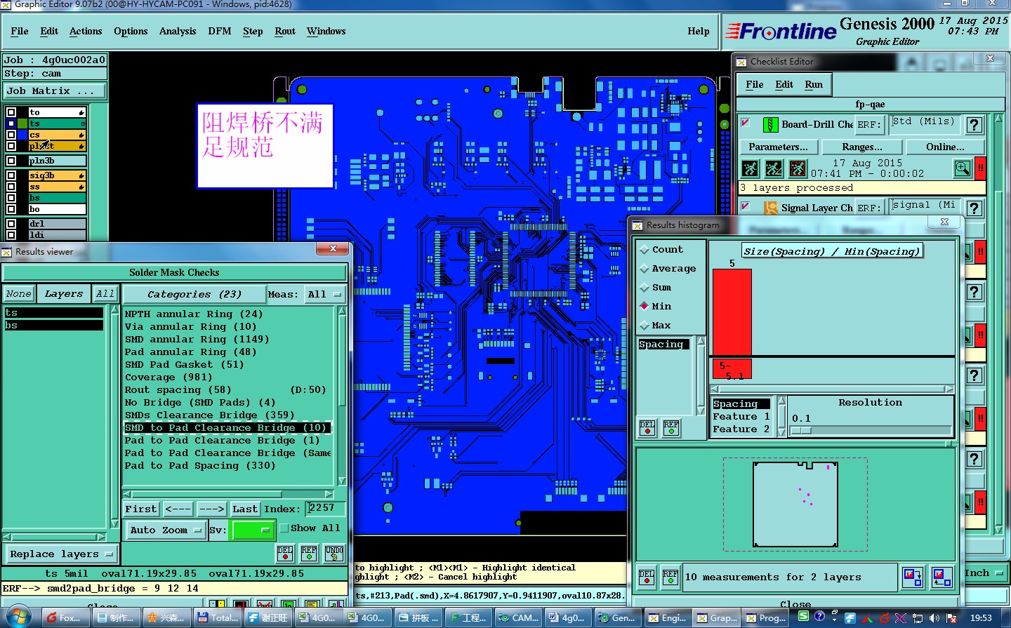
Task: Click red histogram bar labeled 5
Action: point(732,312)
